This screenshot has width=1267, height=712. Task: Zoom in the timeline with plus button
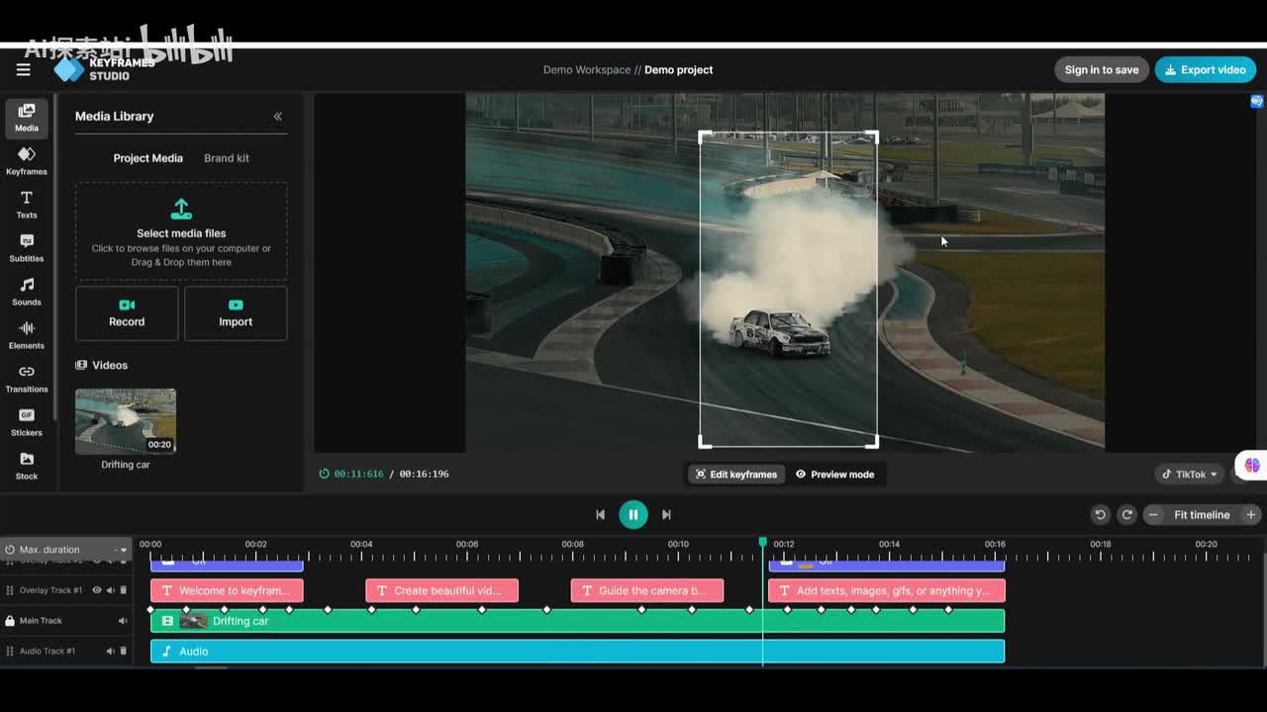(x=1250, y=514)
